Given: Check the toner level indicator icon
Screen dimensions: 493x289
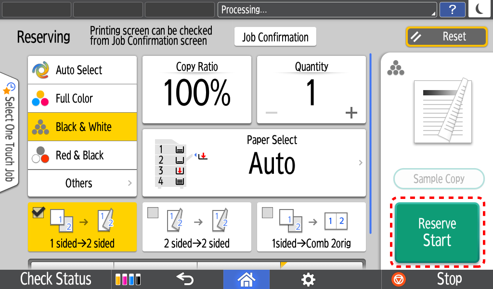Looking at the screenshot, I should tap(128, 279).
